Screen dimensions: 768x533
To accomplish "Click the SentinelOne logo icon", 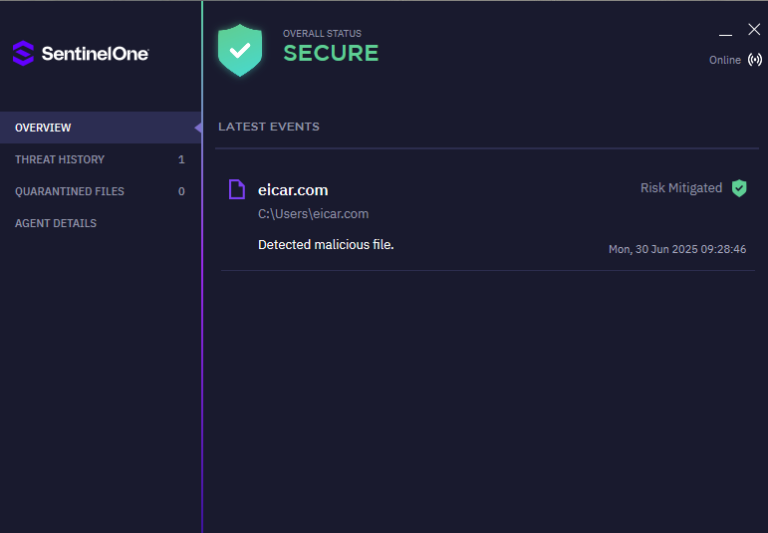I will pyautogui.click(x=23, y=53).
